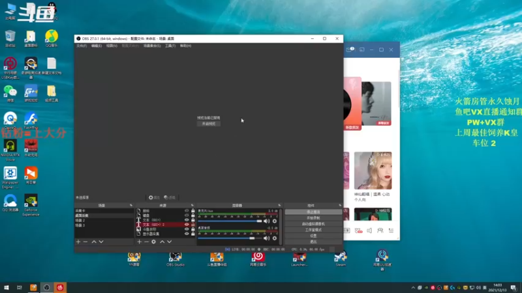
Task: Click volume icon in music window bottom bar
Action: [369, 230]
